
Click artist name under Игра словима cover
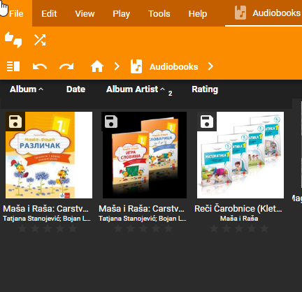coord(143,219)
